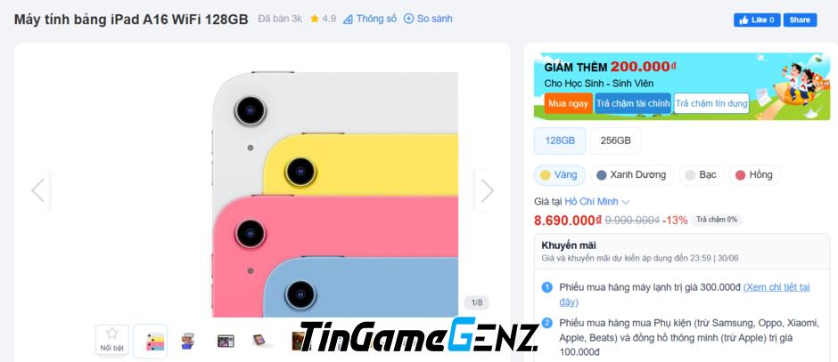
Task: Click the So sánh compare plus icon
Action: tap(408, 19)
